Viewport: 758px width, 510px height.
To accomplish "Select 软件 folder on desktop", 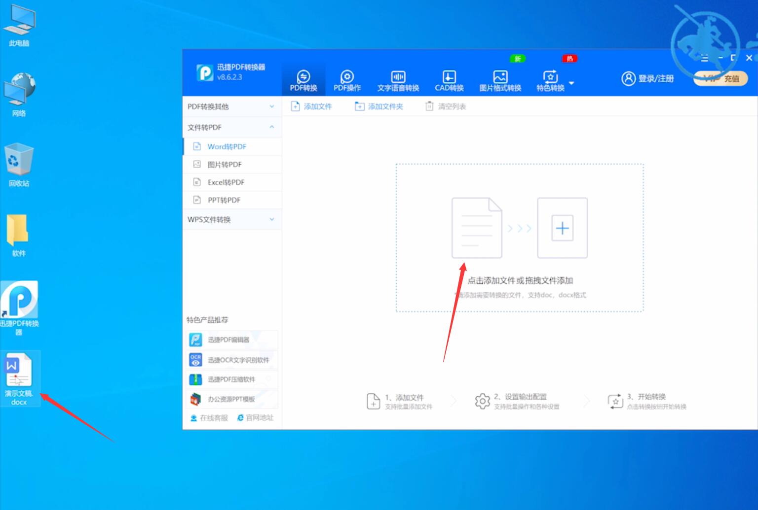I will pos(19,235).
